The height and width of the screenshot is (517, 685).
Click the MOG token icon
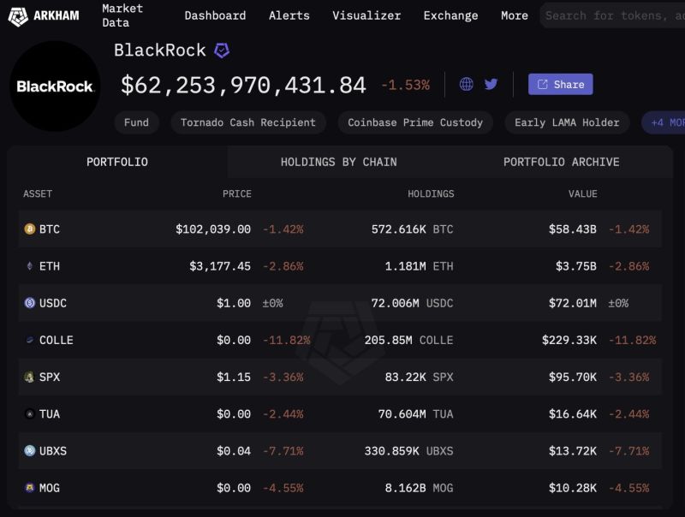(30, 487)
